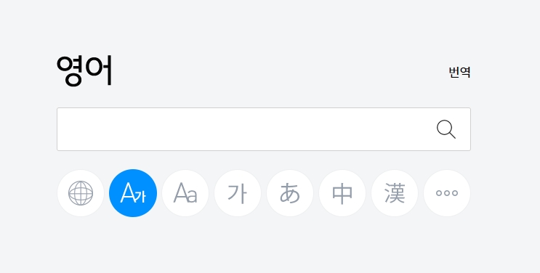Switch to the globe integrated dictionary tab
540x273 pixels.
(81, 193)
